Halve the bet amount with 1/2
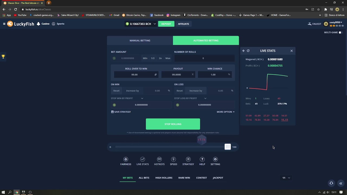This screenshot has height=195, width=347. pos(153,58)
